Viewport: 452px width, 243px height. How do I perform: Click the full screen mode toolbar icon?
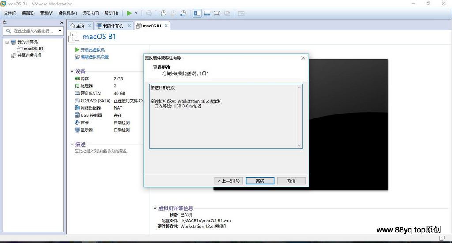pyautogui.click(x=217, y=13)
